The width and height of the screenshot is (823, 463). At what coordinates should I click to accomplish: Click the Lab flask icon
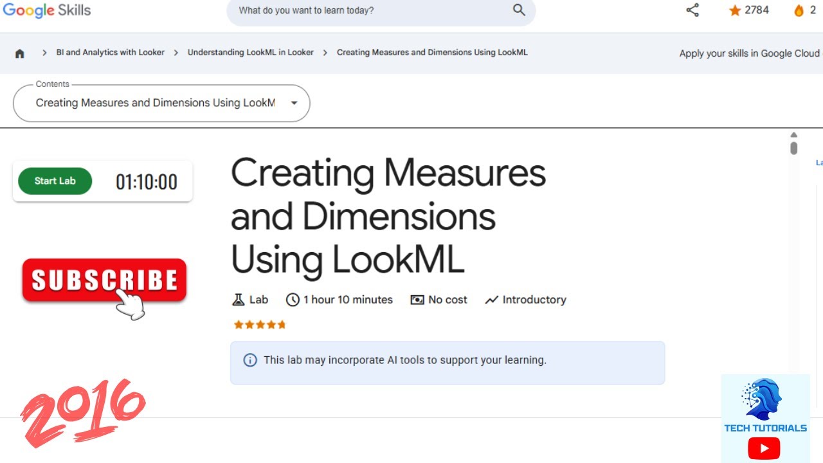click(239, 300)
